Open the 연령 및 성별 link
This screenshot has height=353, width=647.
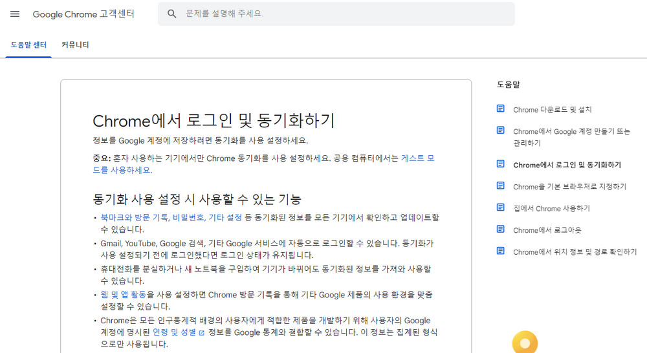[x=174, y=332]
